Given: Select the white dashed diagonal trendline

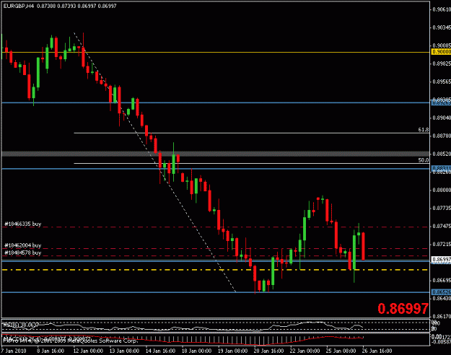Looking at the screenshot, I should [x=154, y=162].
